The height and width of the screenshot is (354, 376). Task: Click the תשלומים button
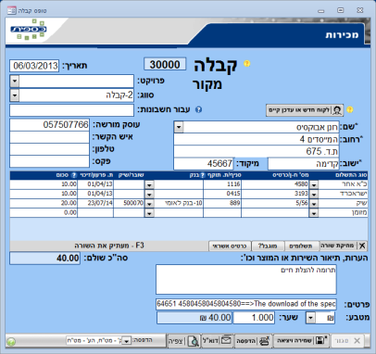point(301,247)
